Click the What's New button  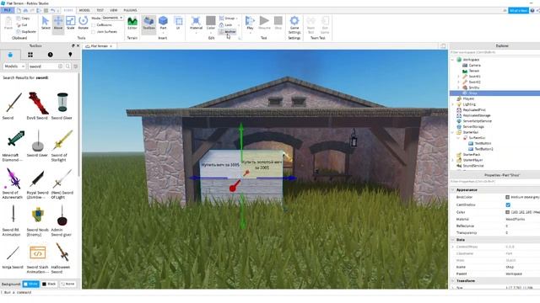[x=518, y=11]
